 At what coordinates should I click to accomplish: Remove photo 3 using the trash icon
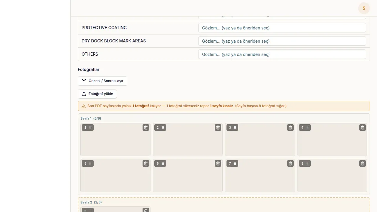pos(290,127)
